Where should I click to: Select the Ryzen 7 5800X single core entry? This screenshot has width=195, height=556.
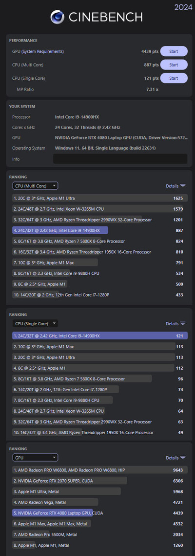click(x=100, y=378)
